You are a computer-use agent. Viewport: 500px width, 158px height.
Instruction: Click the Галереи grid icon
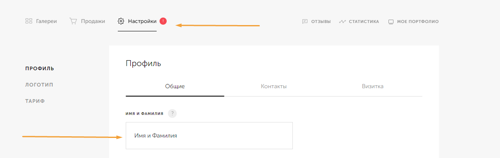[x=29, y=21]
